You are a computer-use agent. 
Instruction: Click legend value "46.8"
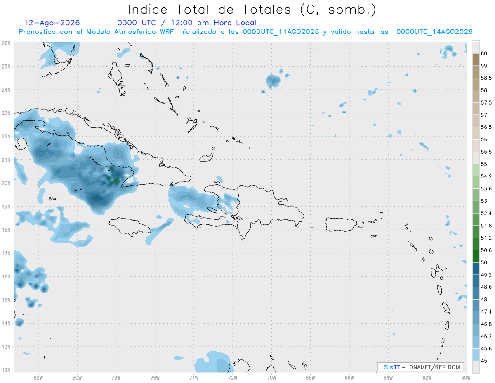click(486, 324)
